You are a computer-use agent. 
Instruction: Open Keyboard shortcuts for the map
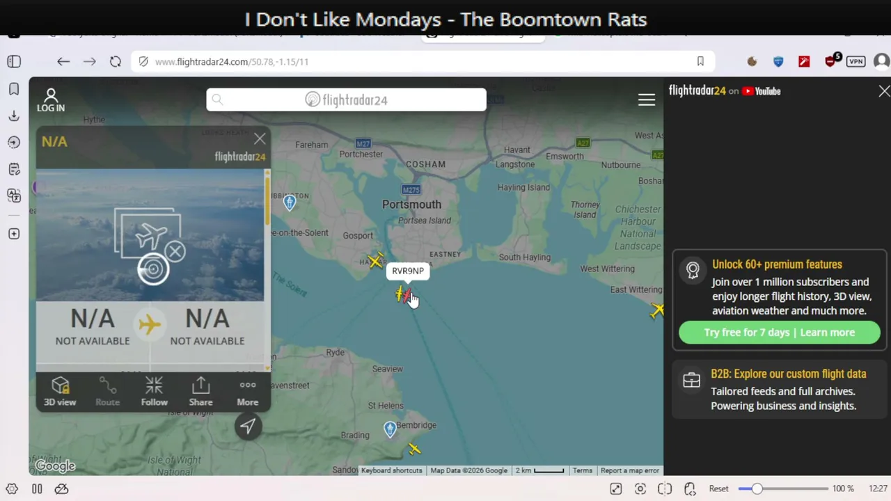pos(392,470)
